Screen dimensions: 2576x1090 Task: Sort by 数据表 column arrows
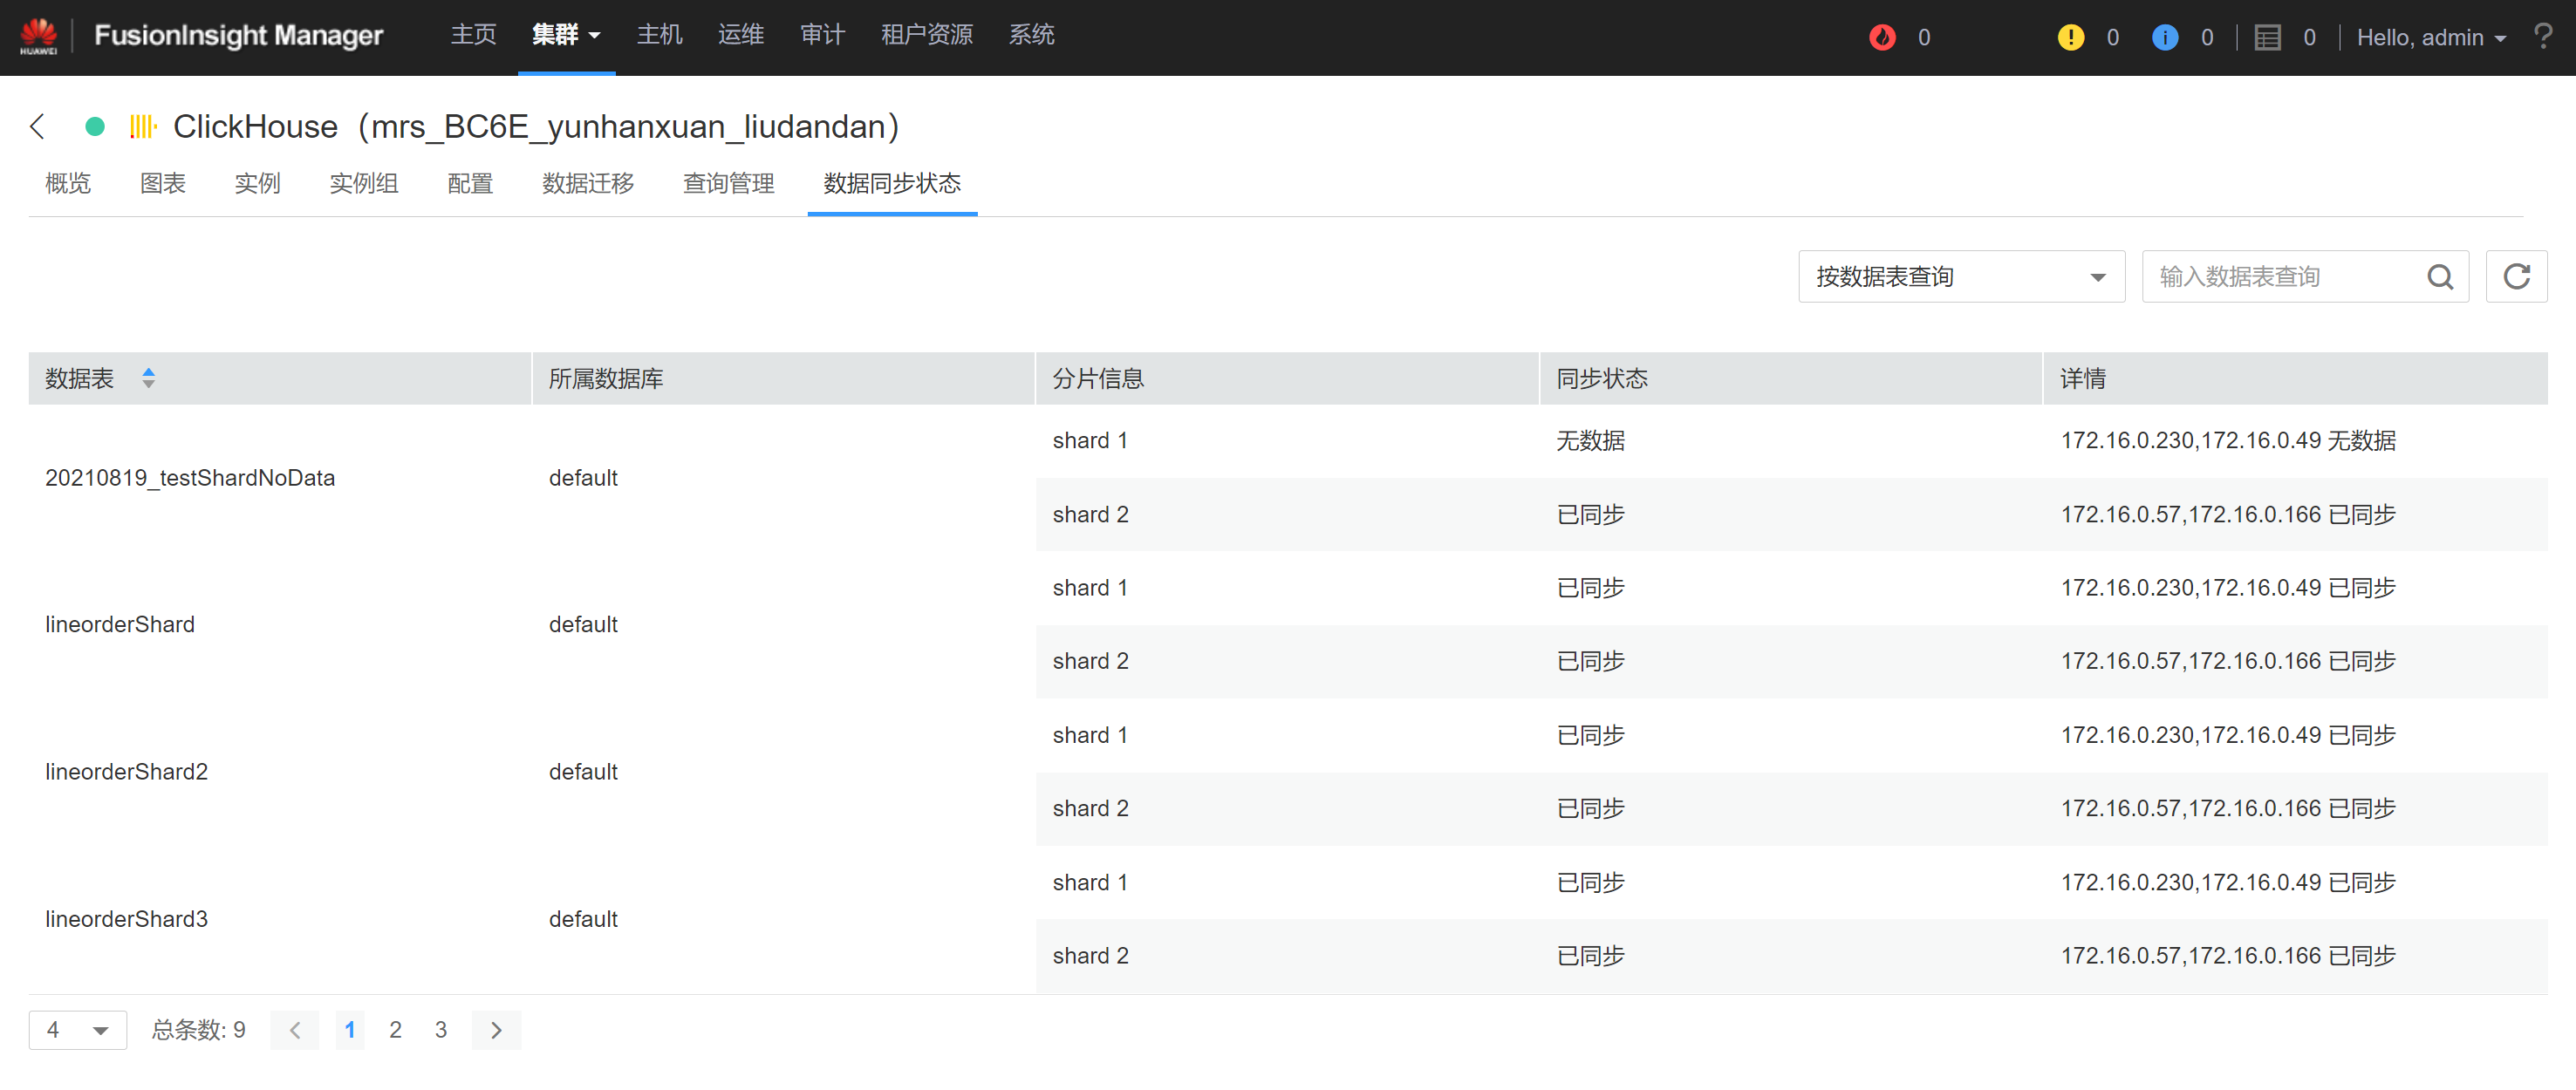(148, 378)
